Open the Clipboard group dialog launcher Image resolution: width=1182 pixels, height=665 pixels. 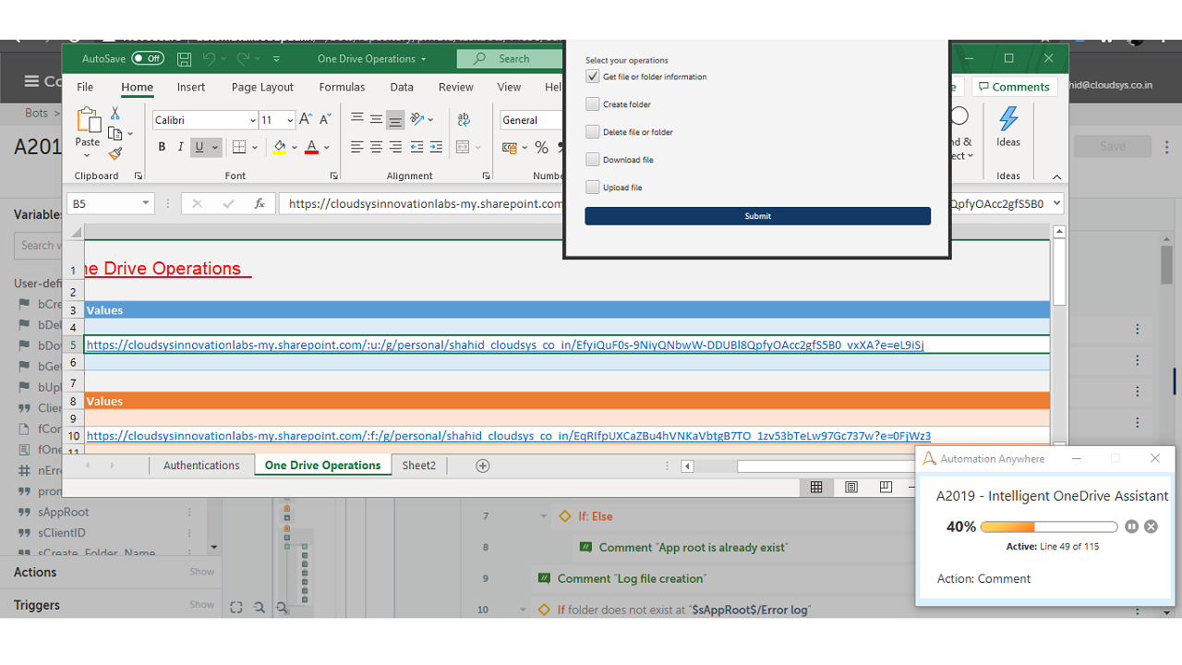click(x=139, y=175)
